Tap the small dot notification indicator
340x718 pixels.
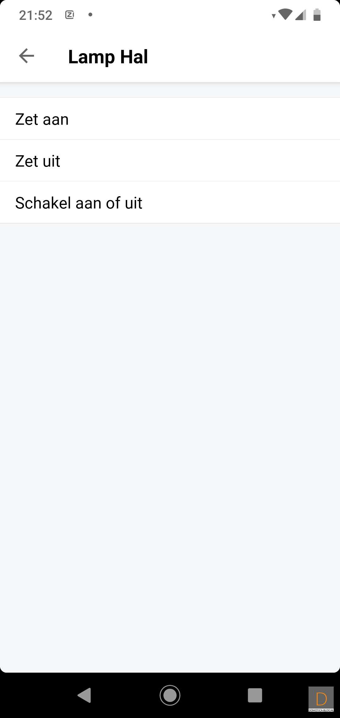coord(90,14)
